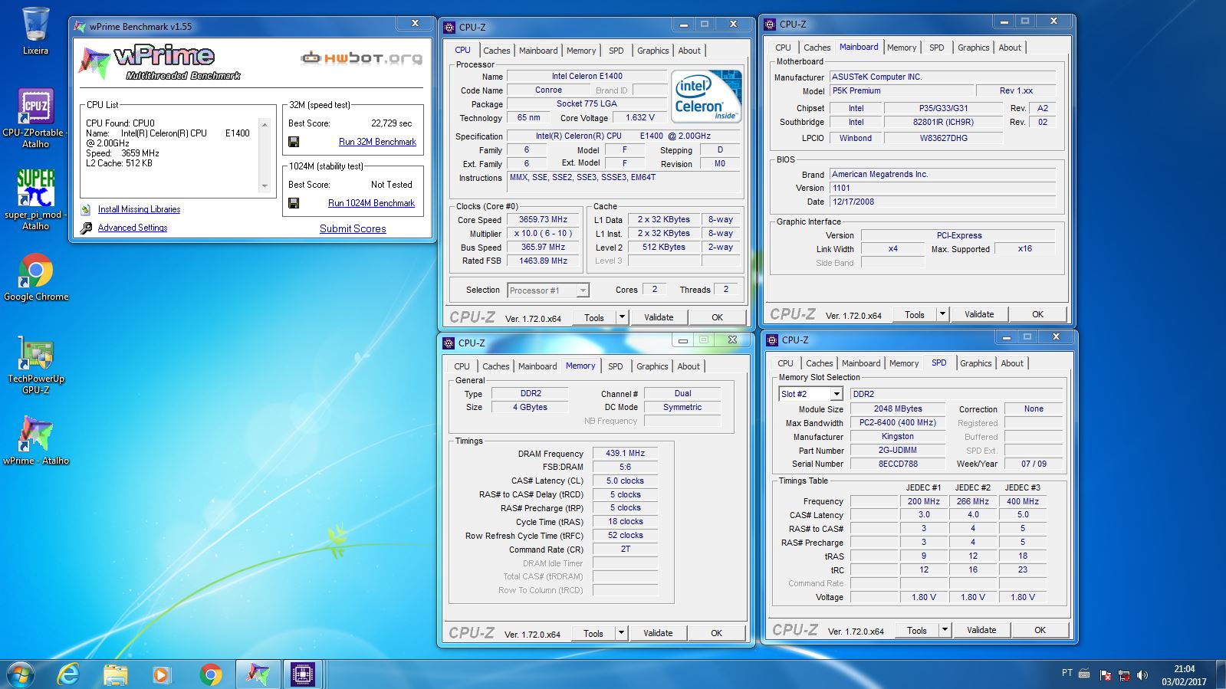Click the volume speaker tray icon
The image size is (1226, 689).
pyautogui.click(x=1142, y=675)
